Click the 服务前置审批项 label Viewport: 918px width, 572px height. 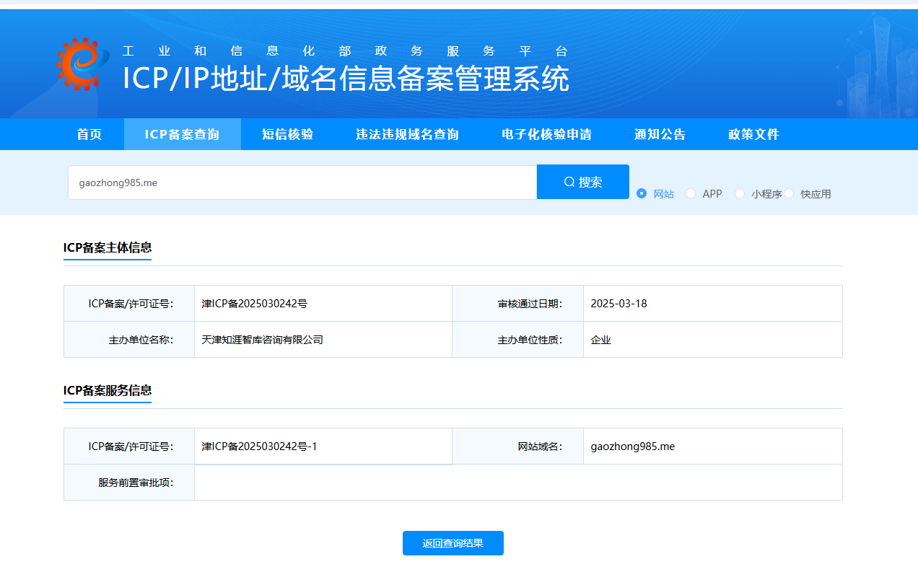tap(136, 483)
